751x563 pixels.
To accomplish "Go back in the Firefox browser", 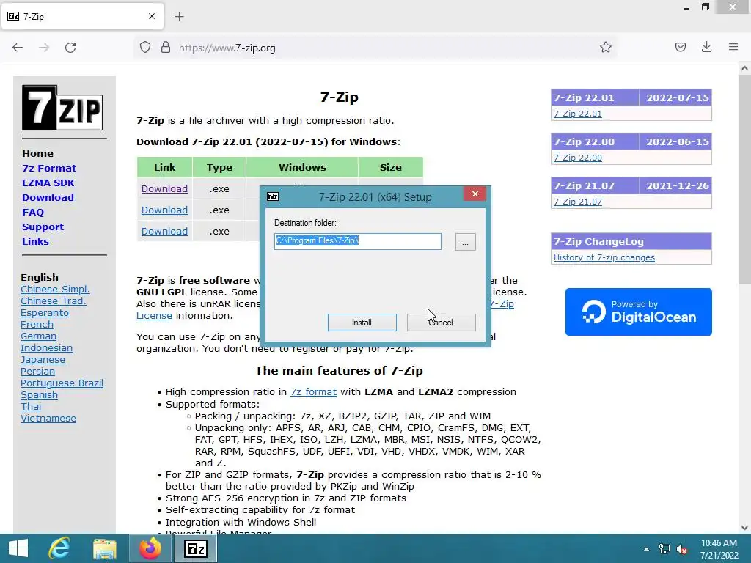I will [18, 48].
